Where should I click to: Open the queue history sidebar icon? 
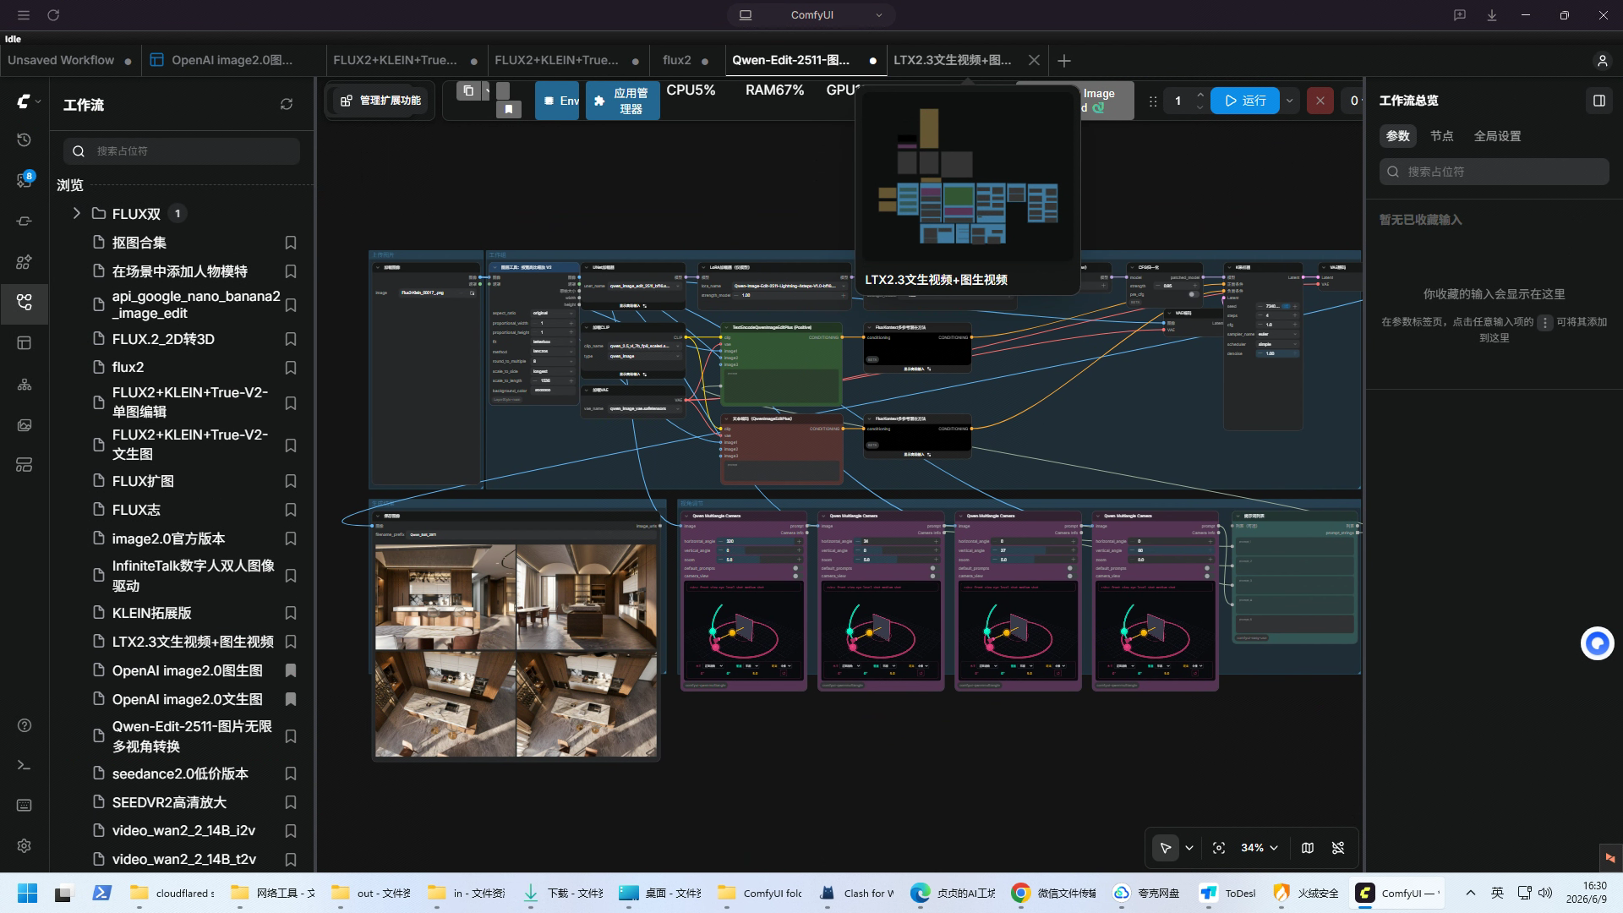pos(25,140)
